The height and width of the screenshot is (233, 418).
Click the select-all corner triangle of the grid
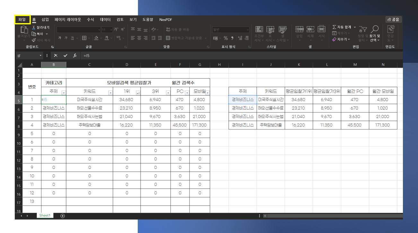(x=20, y=65)
